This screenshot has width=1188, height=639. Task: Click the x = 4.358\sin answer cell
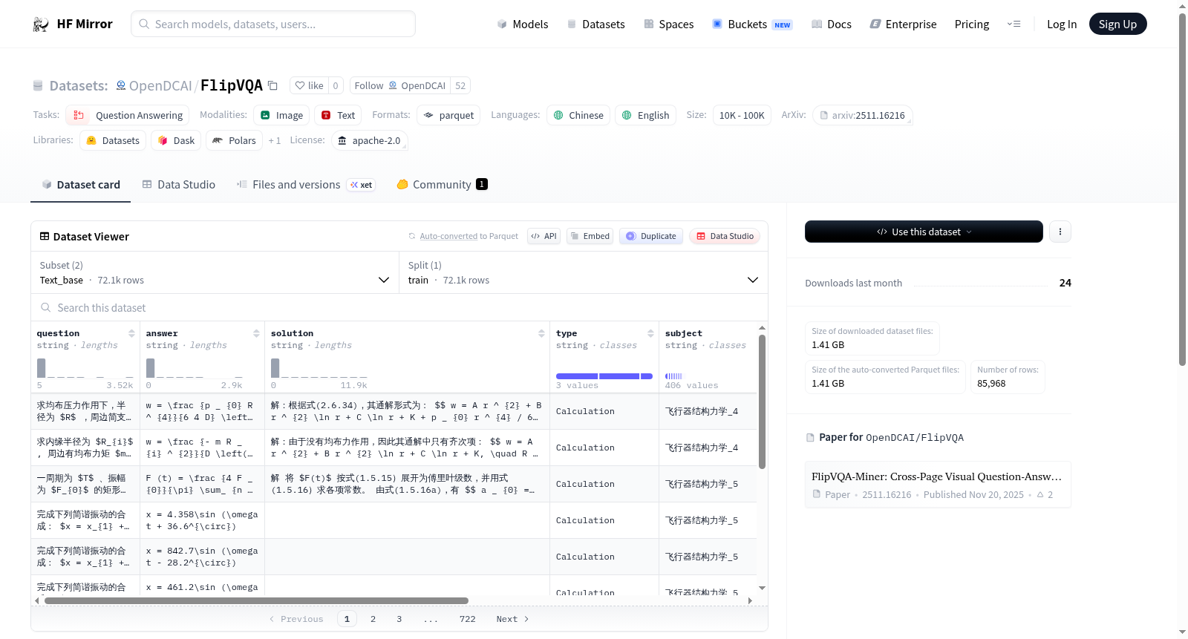(202, 520)
